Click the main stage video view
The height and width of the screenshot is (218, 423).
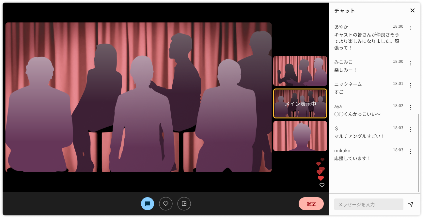click(138, 97)
